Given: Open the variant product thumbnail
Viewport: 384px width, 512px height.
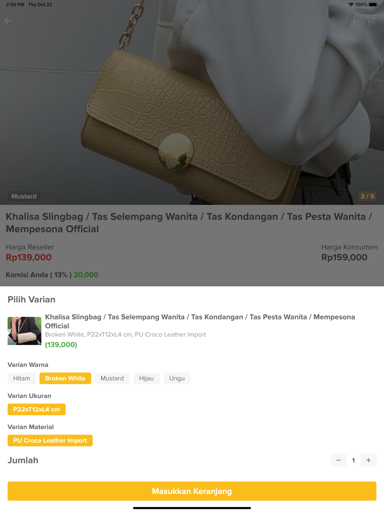Looking at the screenshot, I should (25, 331).
